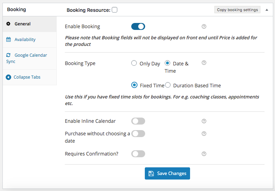
Task: Select the Only Day radio button
Action: [134, 63]
